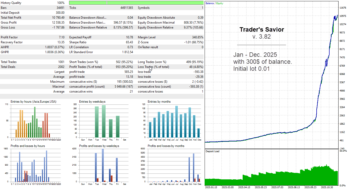Click the Deposit Load panel label

click(212, 151)
